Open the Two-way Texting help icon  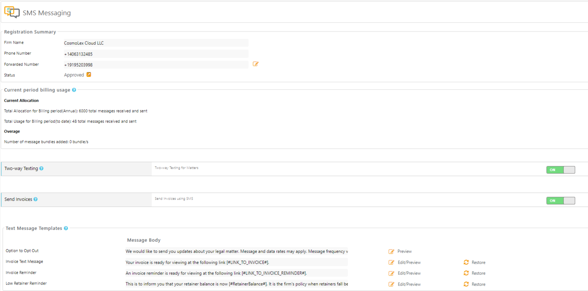(42, 168)
